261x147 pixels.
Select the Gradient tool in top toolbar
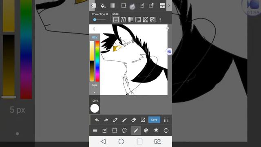(113, 6)
